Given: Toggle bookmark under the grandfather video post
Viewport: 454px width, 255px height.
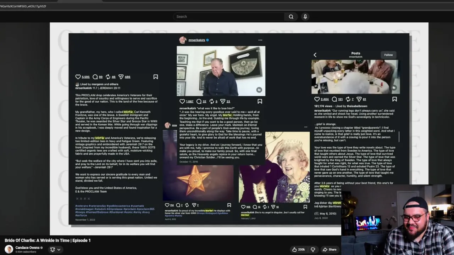Looking at the screenshot, I should (x=260, y=101).
